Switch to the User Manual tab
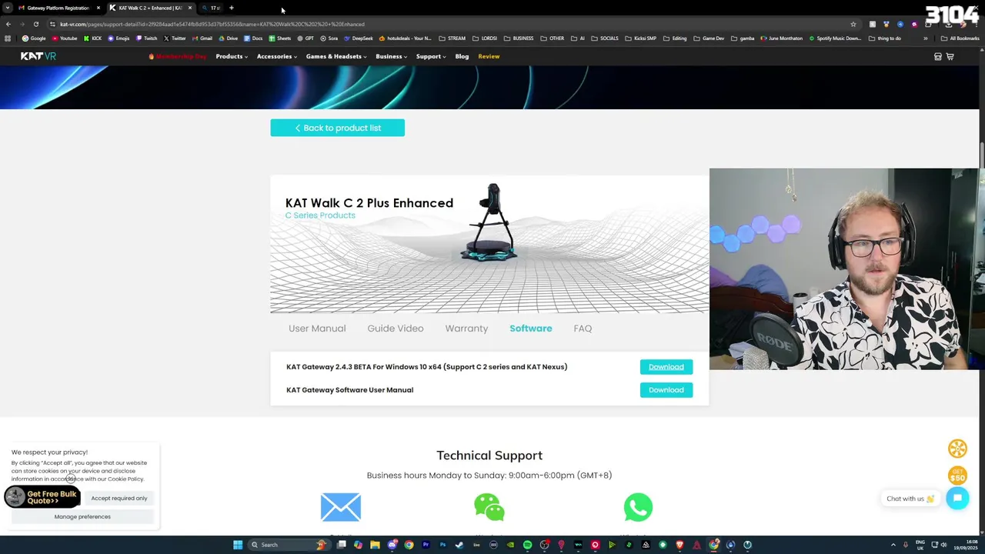 (317, 329)
